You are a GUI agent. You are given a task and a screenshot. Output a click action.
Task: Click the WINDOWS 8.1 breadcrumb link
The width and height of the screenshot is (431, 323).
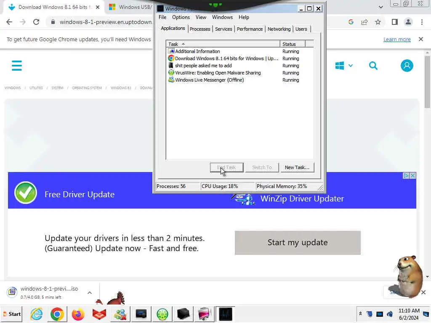(x=121, y=88)
